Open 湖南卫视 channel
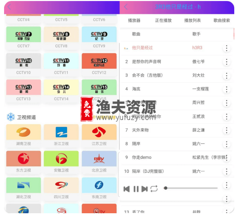The height and width of the screenshot is (218, 238). pos(23,135)
